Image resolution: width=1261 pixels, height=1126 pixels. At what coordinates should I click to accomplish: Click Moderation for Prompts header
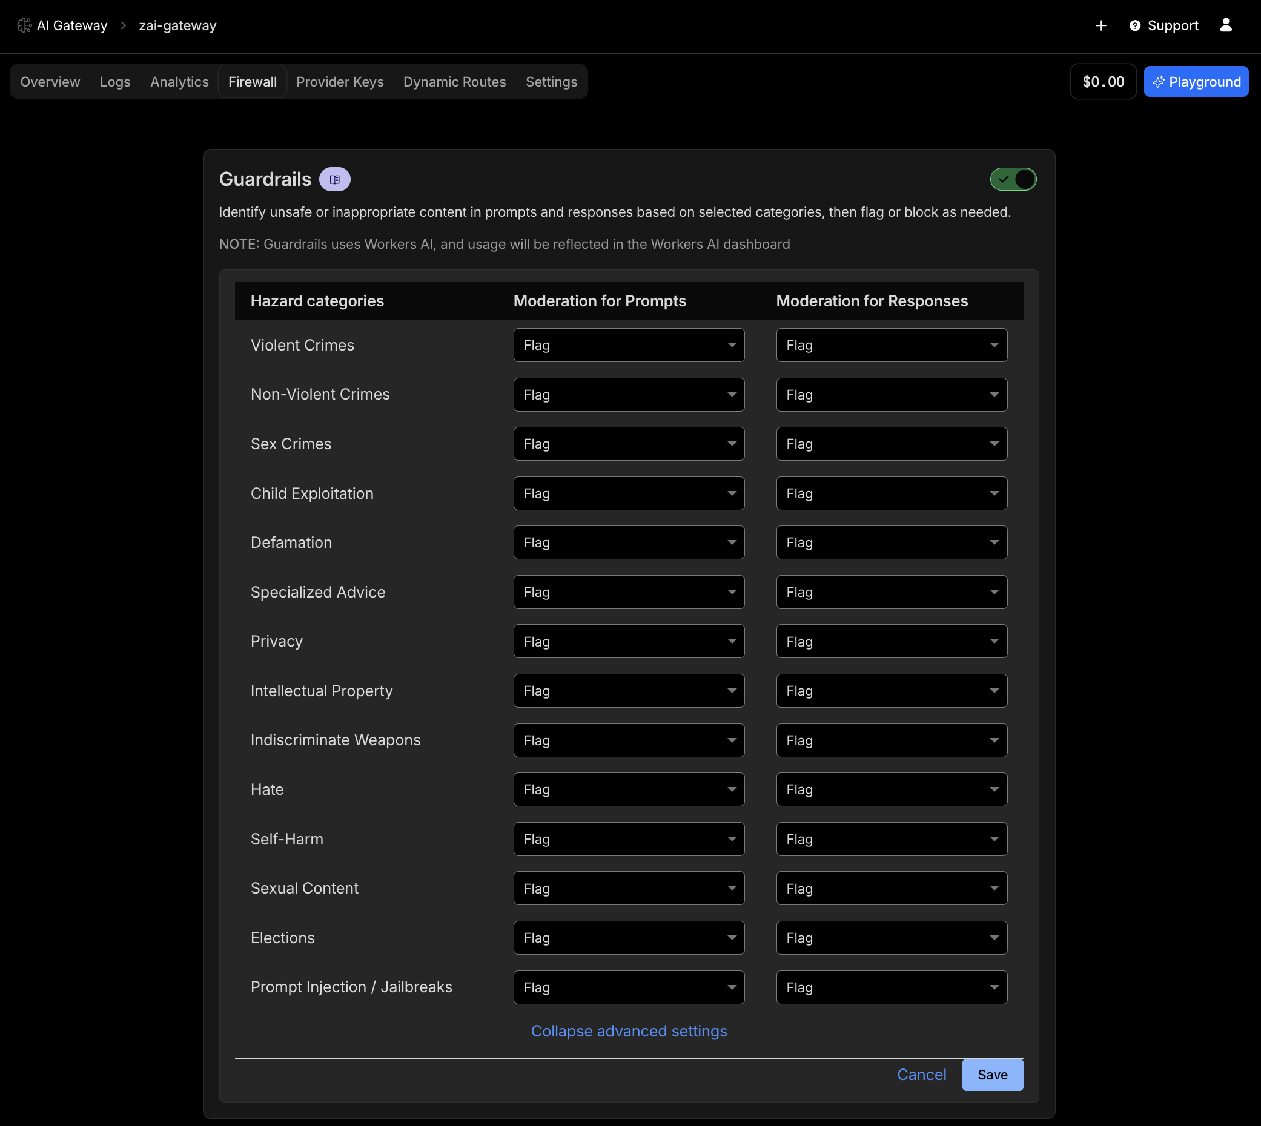[x=599, y=301]
